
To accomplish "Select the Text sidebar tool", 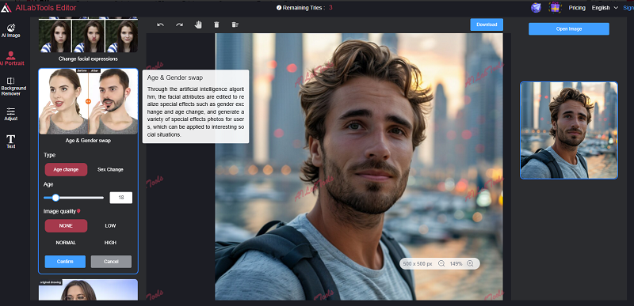I will point(11,142).
